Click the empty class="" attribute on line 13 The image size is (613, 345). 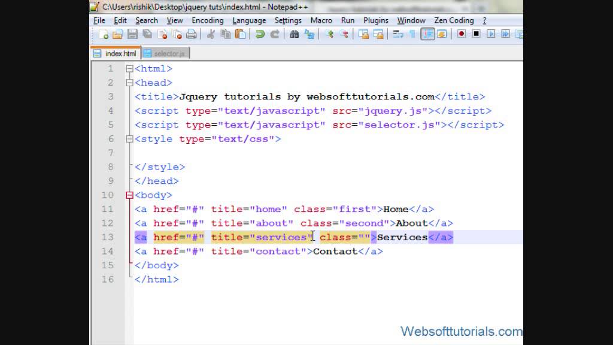coord(345,237)
